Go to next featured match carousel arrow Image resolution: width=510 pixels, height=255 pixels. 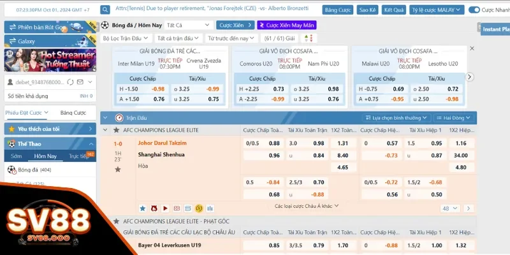469,77
